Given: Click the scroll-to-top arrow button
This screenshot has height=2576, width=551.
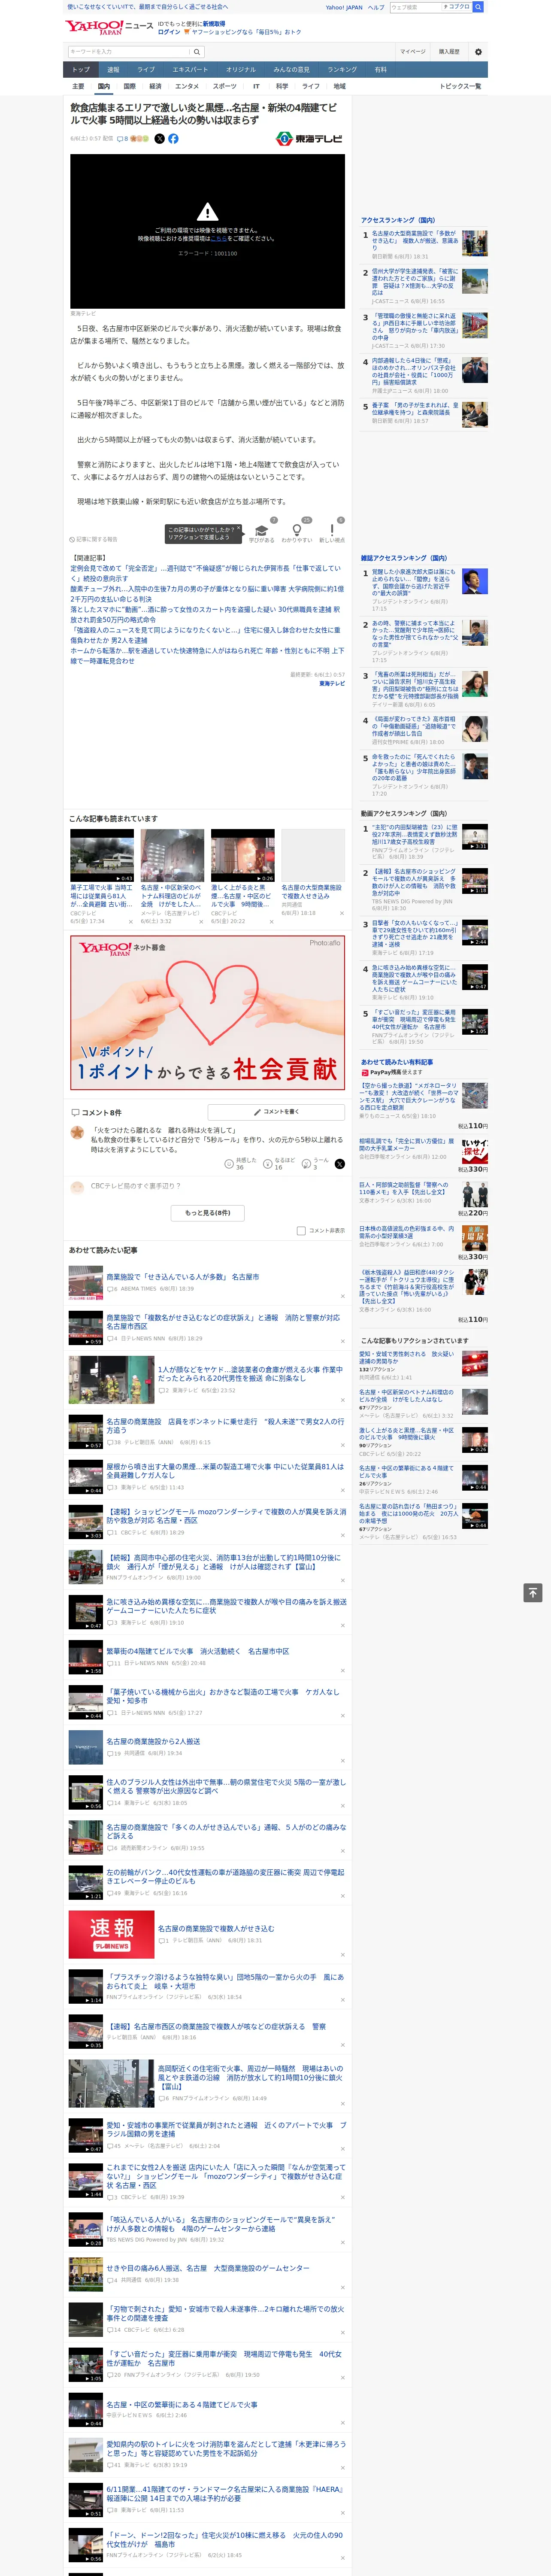Looking at the screenshot, I should pos(533,1593).
